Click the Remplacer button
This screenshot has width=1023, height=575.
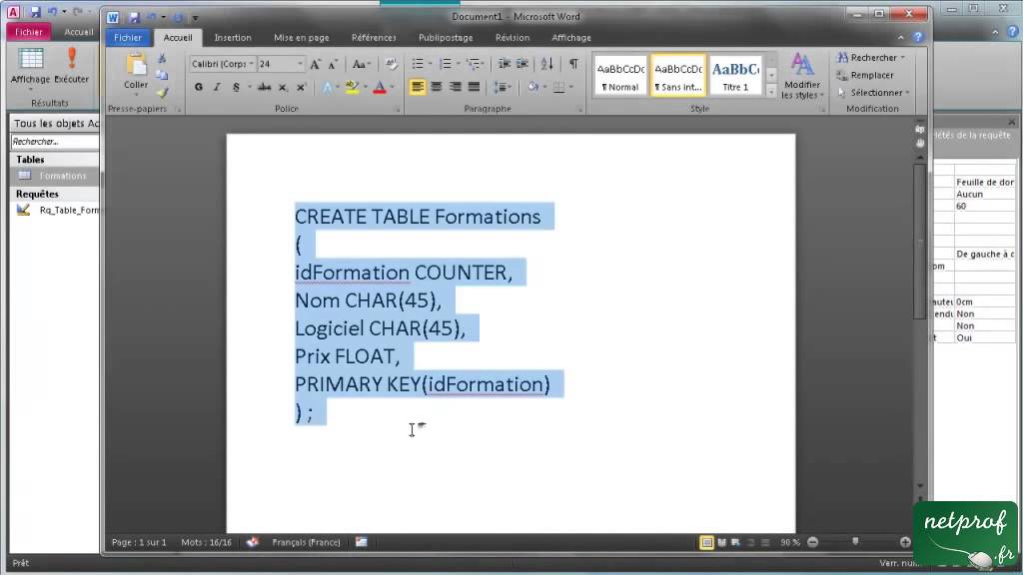[x=865, y=75]
